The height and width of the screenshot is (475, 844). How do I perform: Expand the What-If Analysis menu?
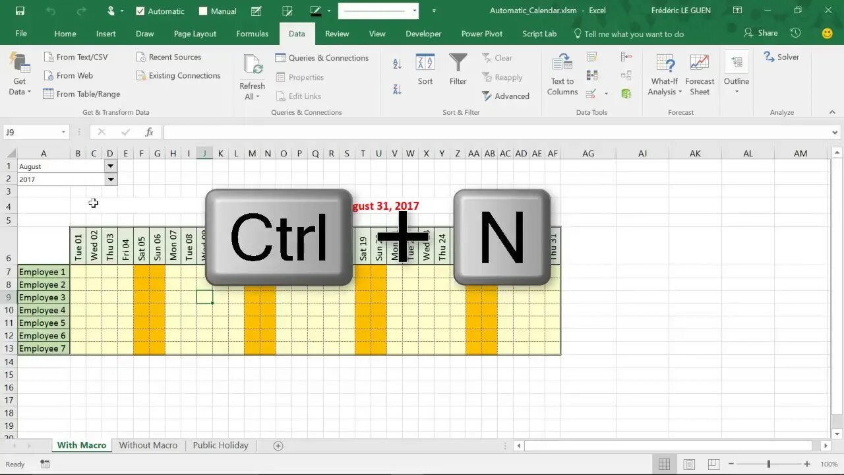(665, 86)
